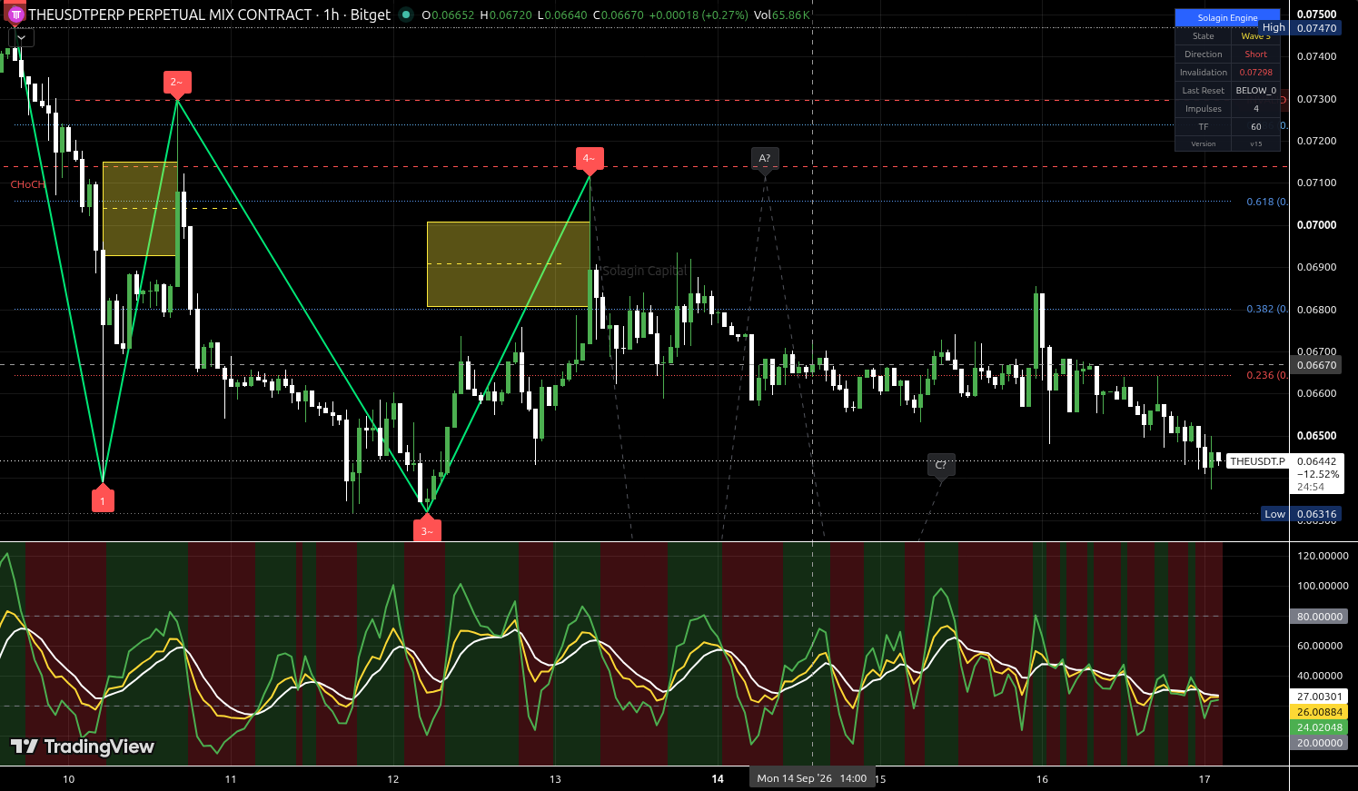
Task: Click the THEUSDT symbol logo icon
Action: [x=15, y=15]
